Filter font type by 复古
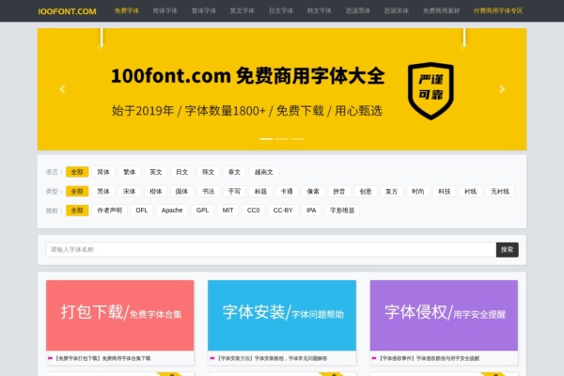 (392, 192)
